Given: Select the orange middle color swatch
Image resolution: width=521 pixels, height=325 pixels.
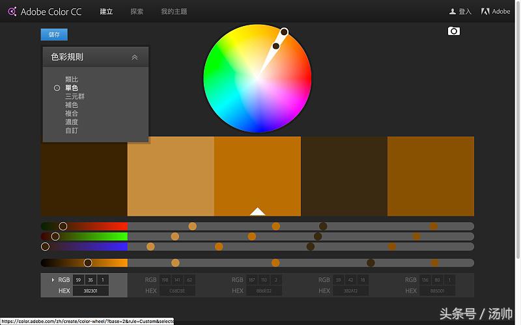Looking at the screenshot, I should pos(257,176).
